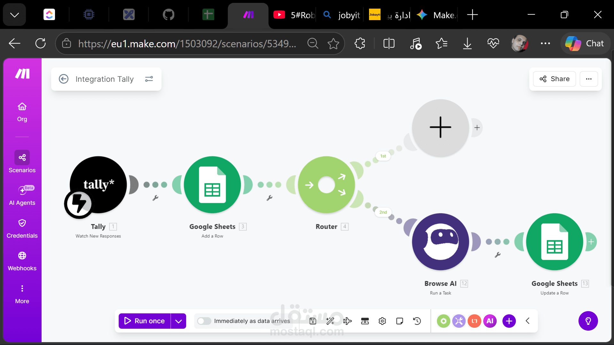Screen dimensions: 614x345
Task: Click the Share button
Action: (x=555, y=79)
